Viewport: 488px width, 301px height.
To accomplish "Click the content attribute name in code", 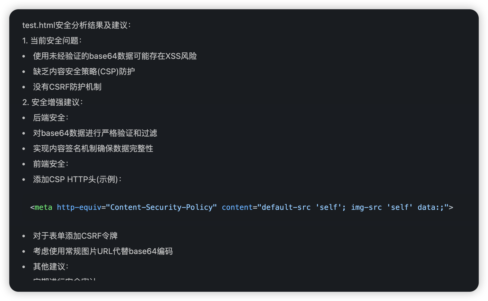I will click(x=237, y=207).
